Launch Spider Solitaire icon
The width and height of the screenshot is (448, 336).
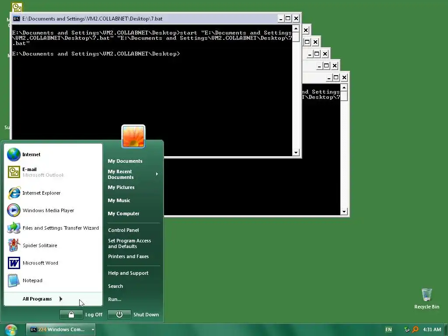[14, 245]
